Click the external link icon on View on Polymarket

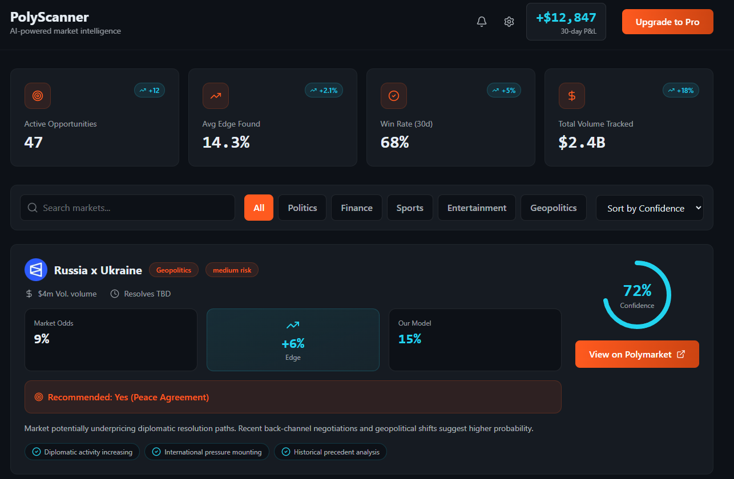(680, 354)
